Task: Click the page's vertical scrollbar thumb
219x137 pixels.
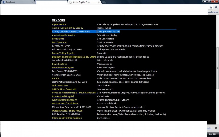Action: pyautogui.click(x=217, y=68)
